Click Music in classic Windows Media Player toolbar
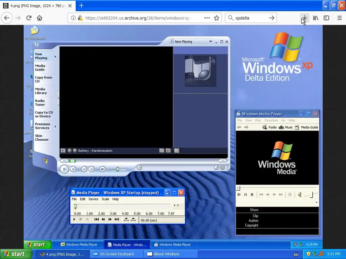Viewport: 346px width, 259px height. (x=286, y=127)
